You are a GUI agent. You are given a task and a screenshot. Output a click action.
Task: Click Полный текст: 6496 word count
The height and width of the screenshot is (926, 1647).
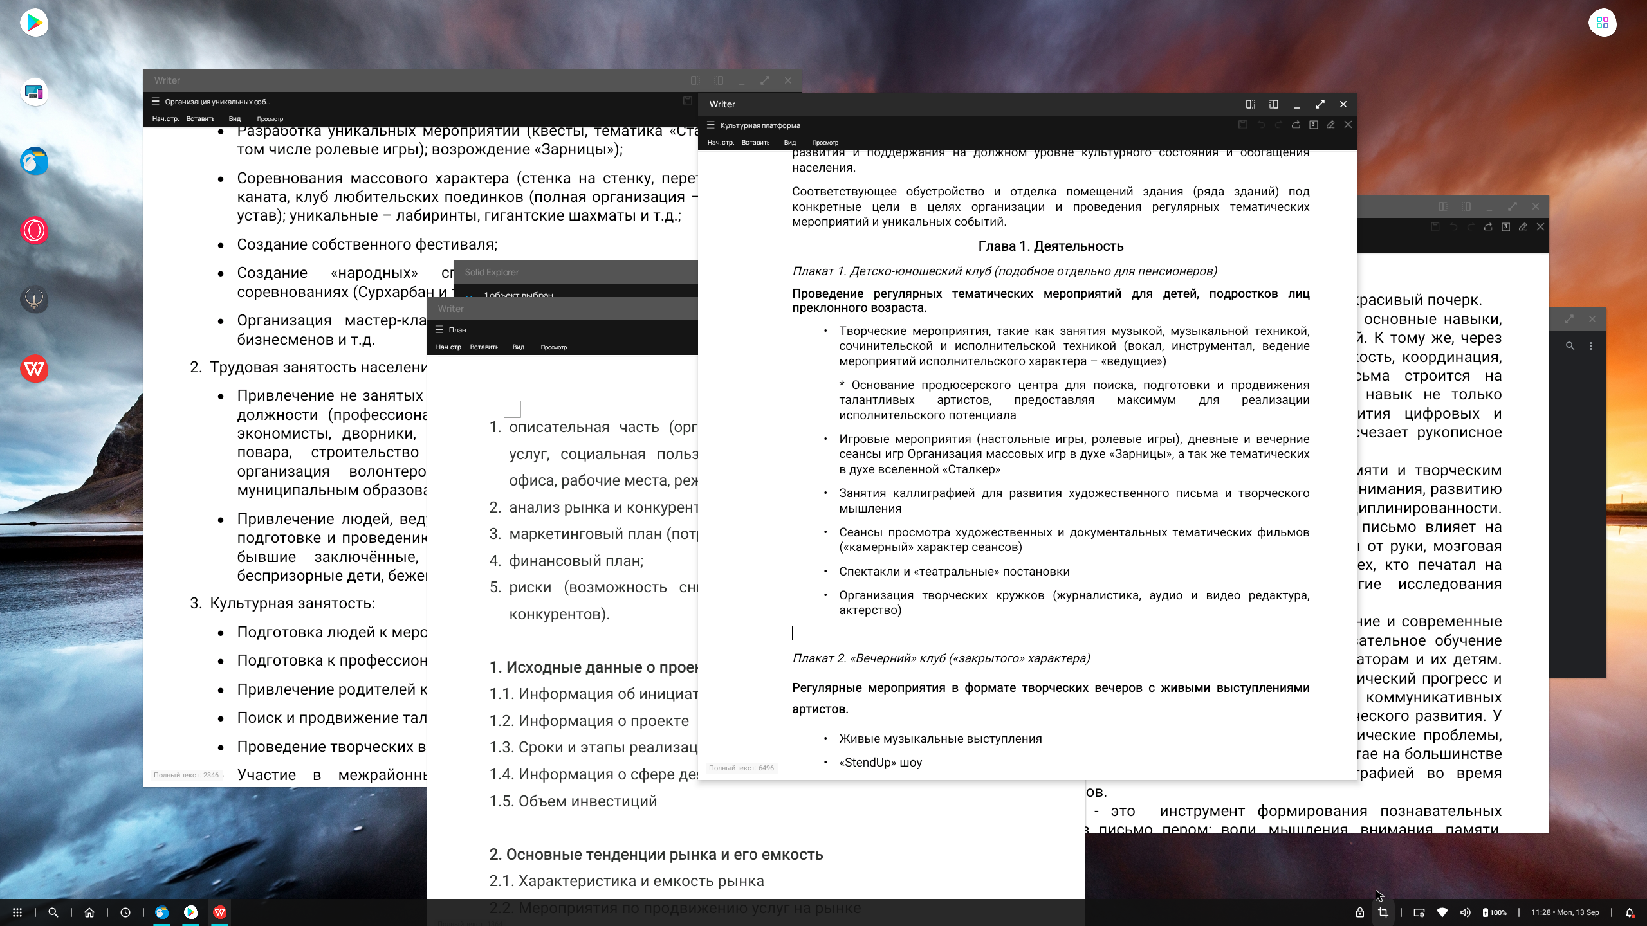[741, 768]
